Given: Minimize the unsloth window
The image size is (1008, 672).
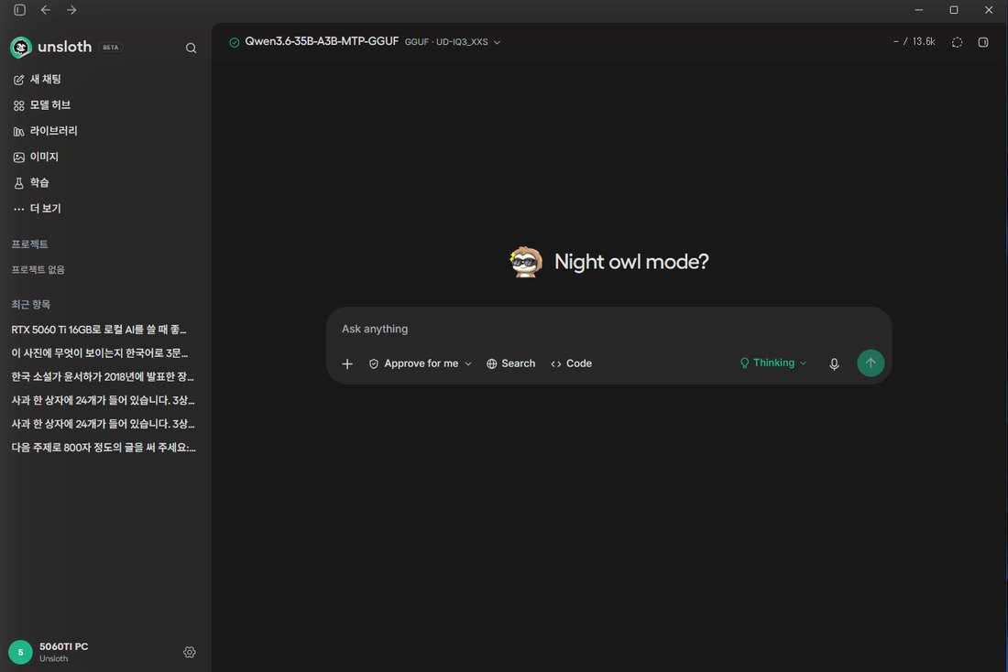Looking at the screenshot, I should pos(918,10).
